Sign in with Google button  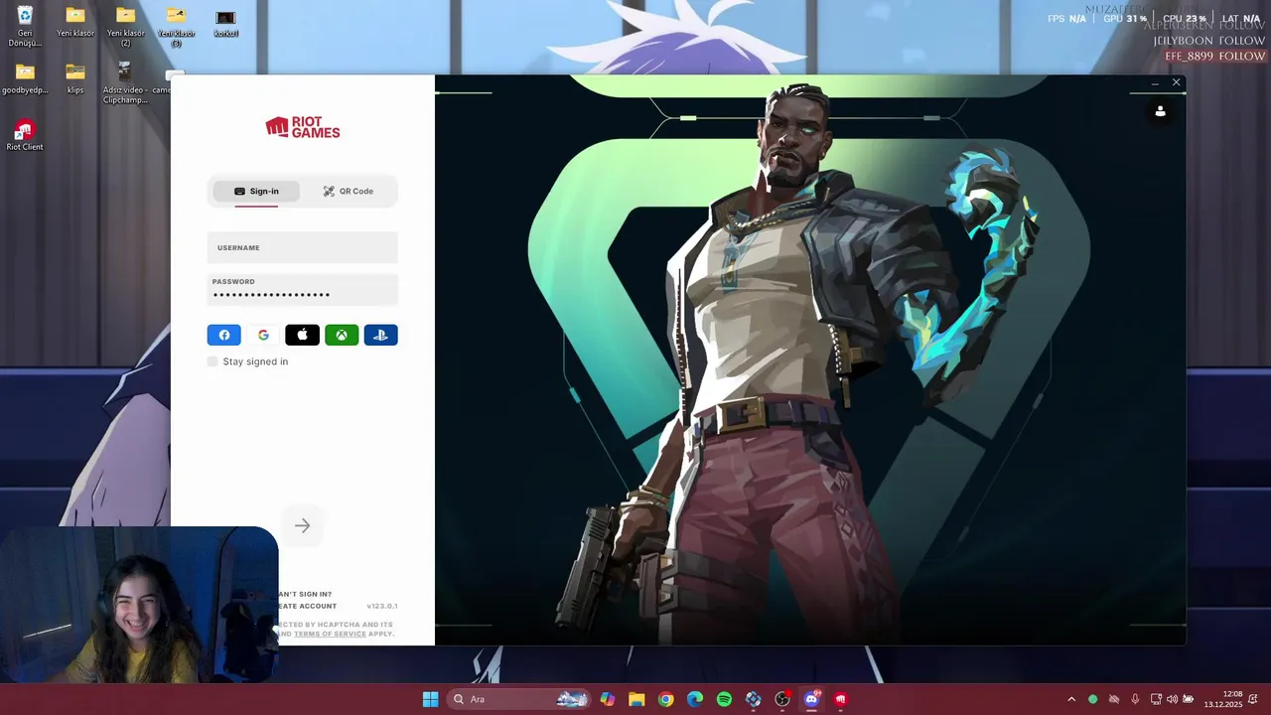(263, 335)
